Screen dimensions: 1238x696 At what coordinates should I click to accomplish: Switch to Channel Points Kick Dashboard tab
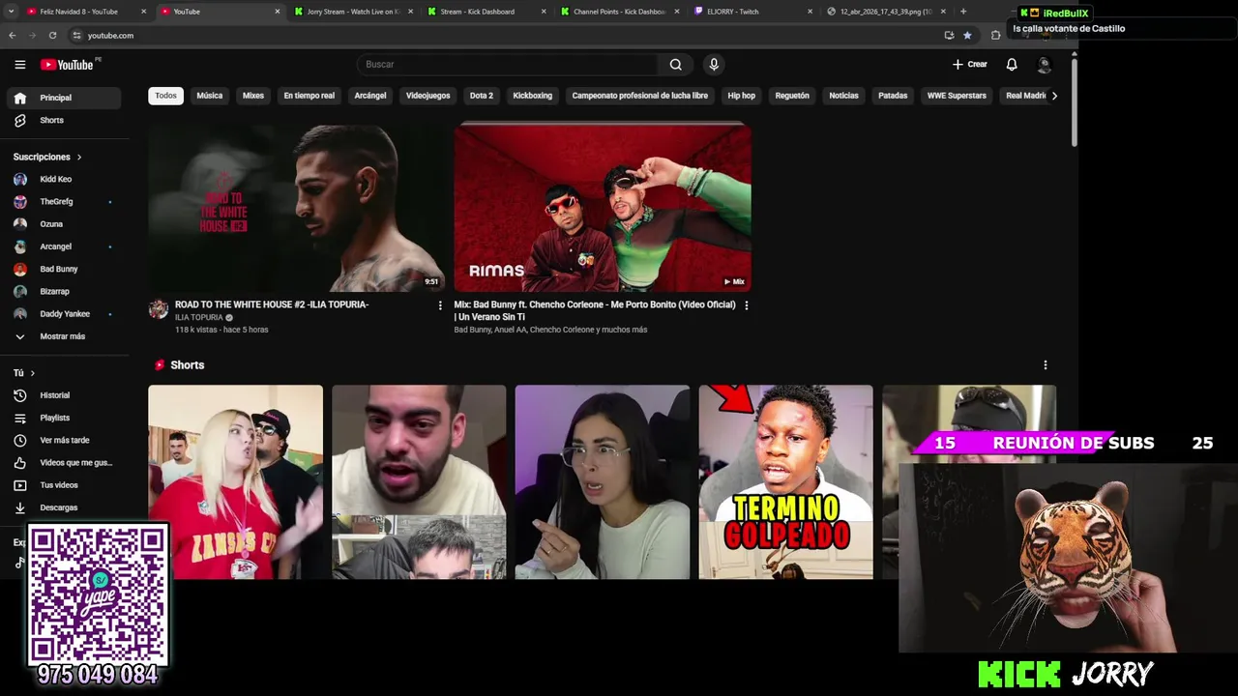click(620, 12)
